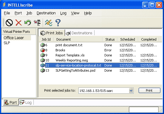Switch to the Destinations tab
This screenshot has height=114, width=164.
point(80,33)
